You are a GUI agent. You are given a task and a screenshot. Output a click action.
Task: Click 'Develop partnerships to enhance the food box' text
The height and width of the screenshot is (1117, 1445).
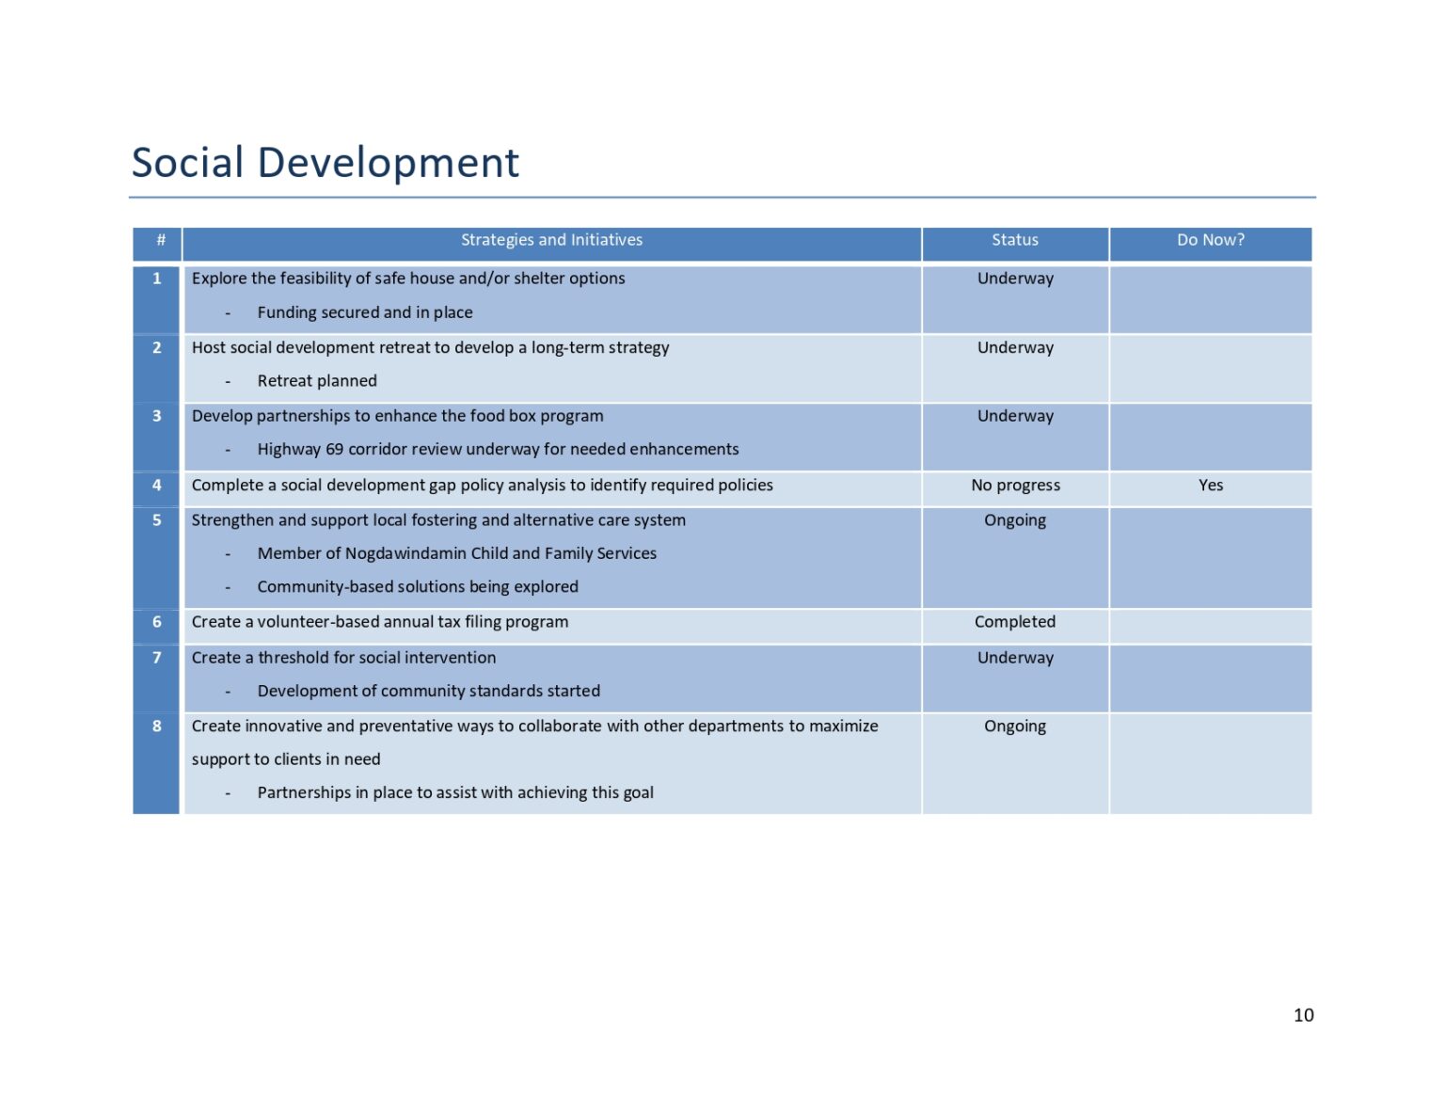(397, 416)
